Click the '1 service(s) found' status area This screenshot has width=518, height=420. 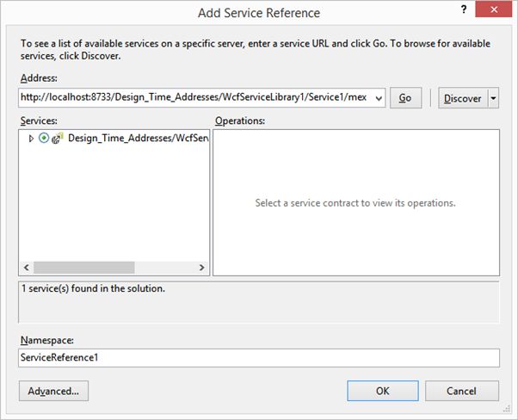click(x=258, y=297)
